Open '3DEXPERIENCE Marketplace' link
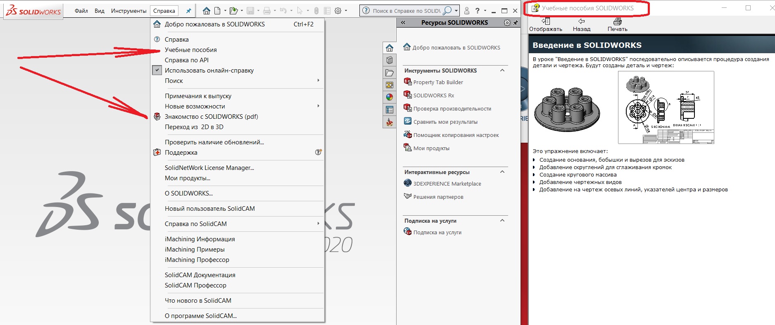The width and height of the screenshot is (775, 325). tap(447, 184)
